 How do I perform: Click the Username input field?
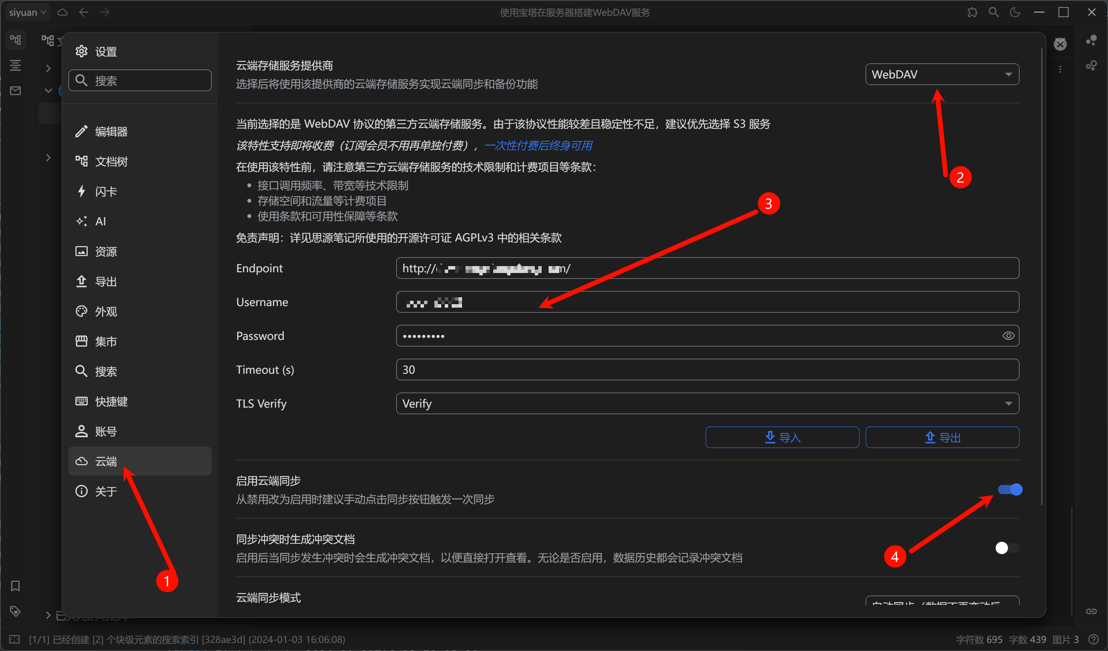(x=707, y=302)
